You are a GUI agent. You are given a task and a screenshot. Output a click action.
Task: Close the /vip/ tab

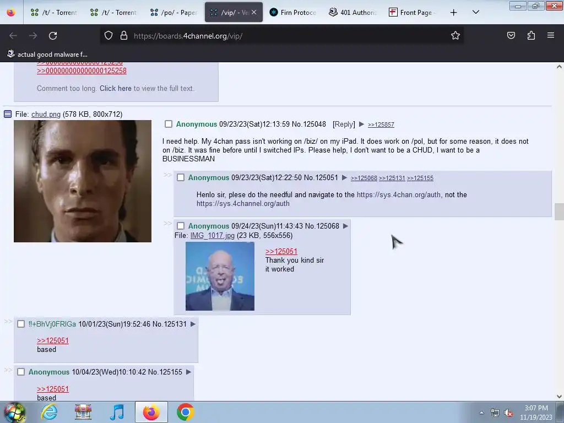click(x=254, y=12)
